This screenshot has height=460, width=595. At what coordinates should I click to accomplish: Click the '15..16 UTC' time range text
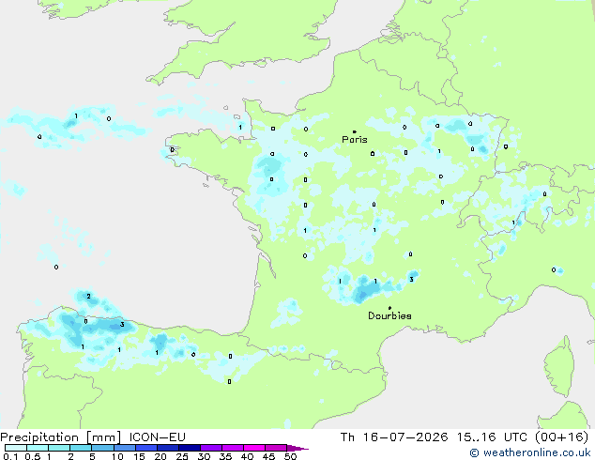click(492, 437)
